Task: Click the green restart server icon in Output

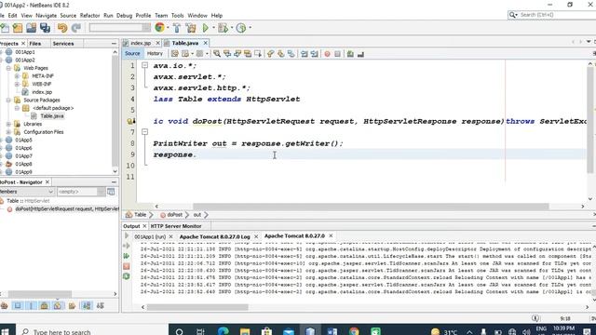Action: [x=127, y=276]
